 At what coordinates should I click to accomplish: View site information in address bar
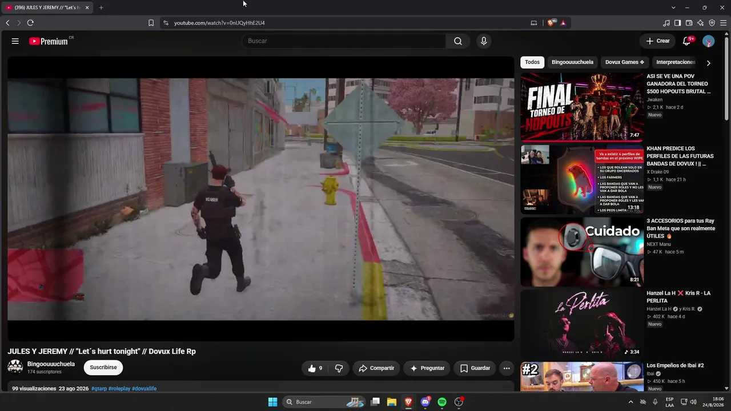click(x=166, y=23)
